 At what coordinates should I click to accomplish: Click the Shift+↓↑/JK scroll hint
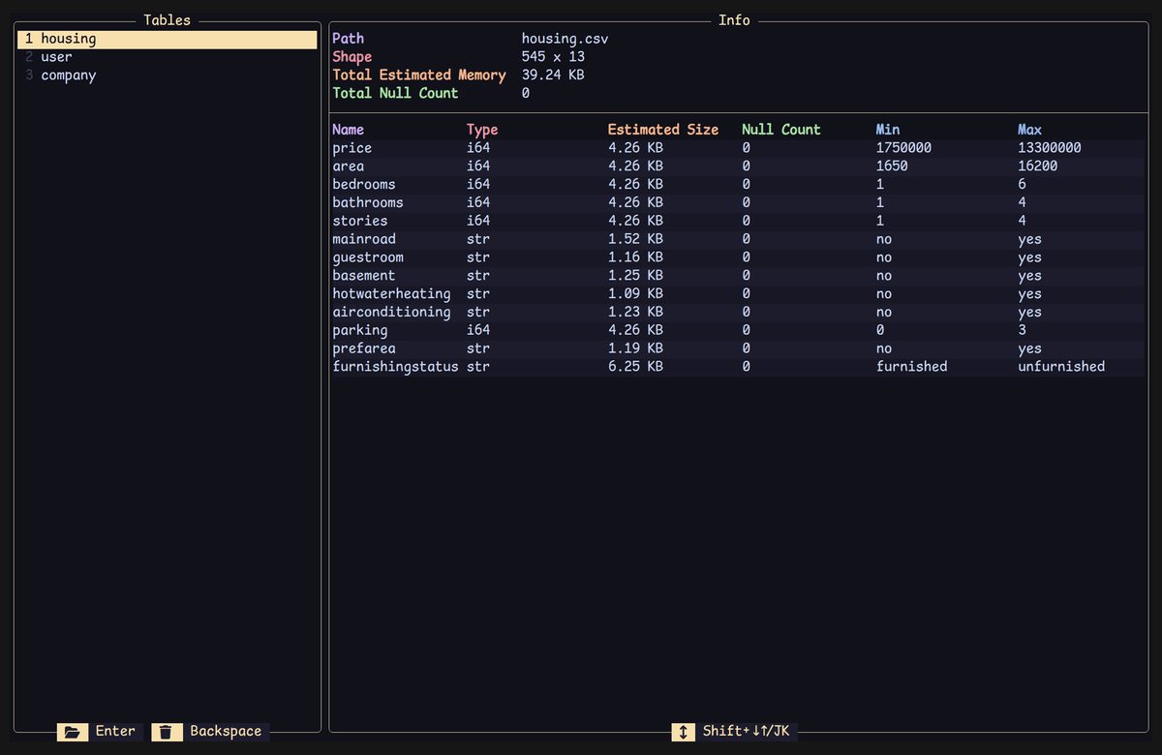747,732
